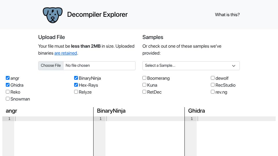Click the 'angr' pane heading
Image resolution: width=278 pixels, height=156 pixels.
coord(11,111)
